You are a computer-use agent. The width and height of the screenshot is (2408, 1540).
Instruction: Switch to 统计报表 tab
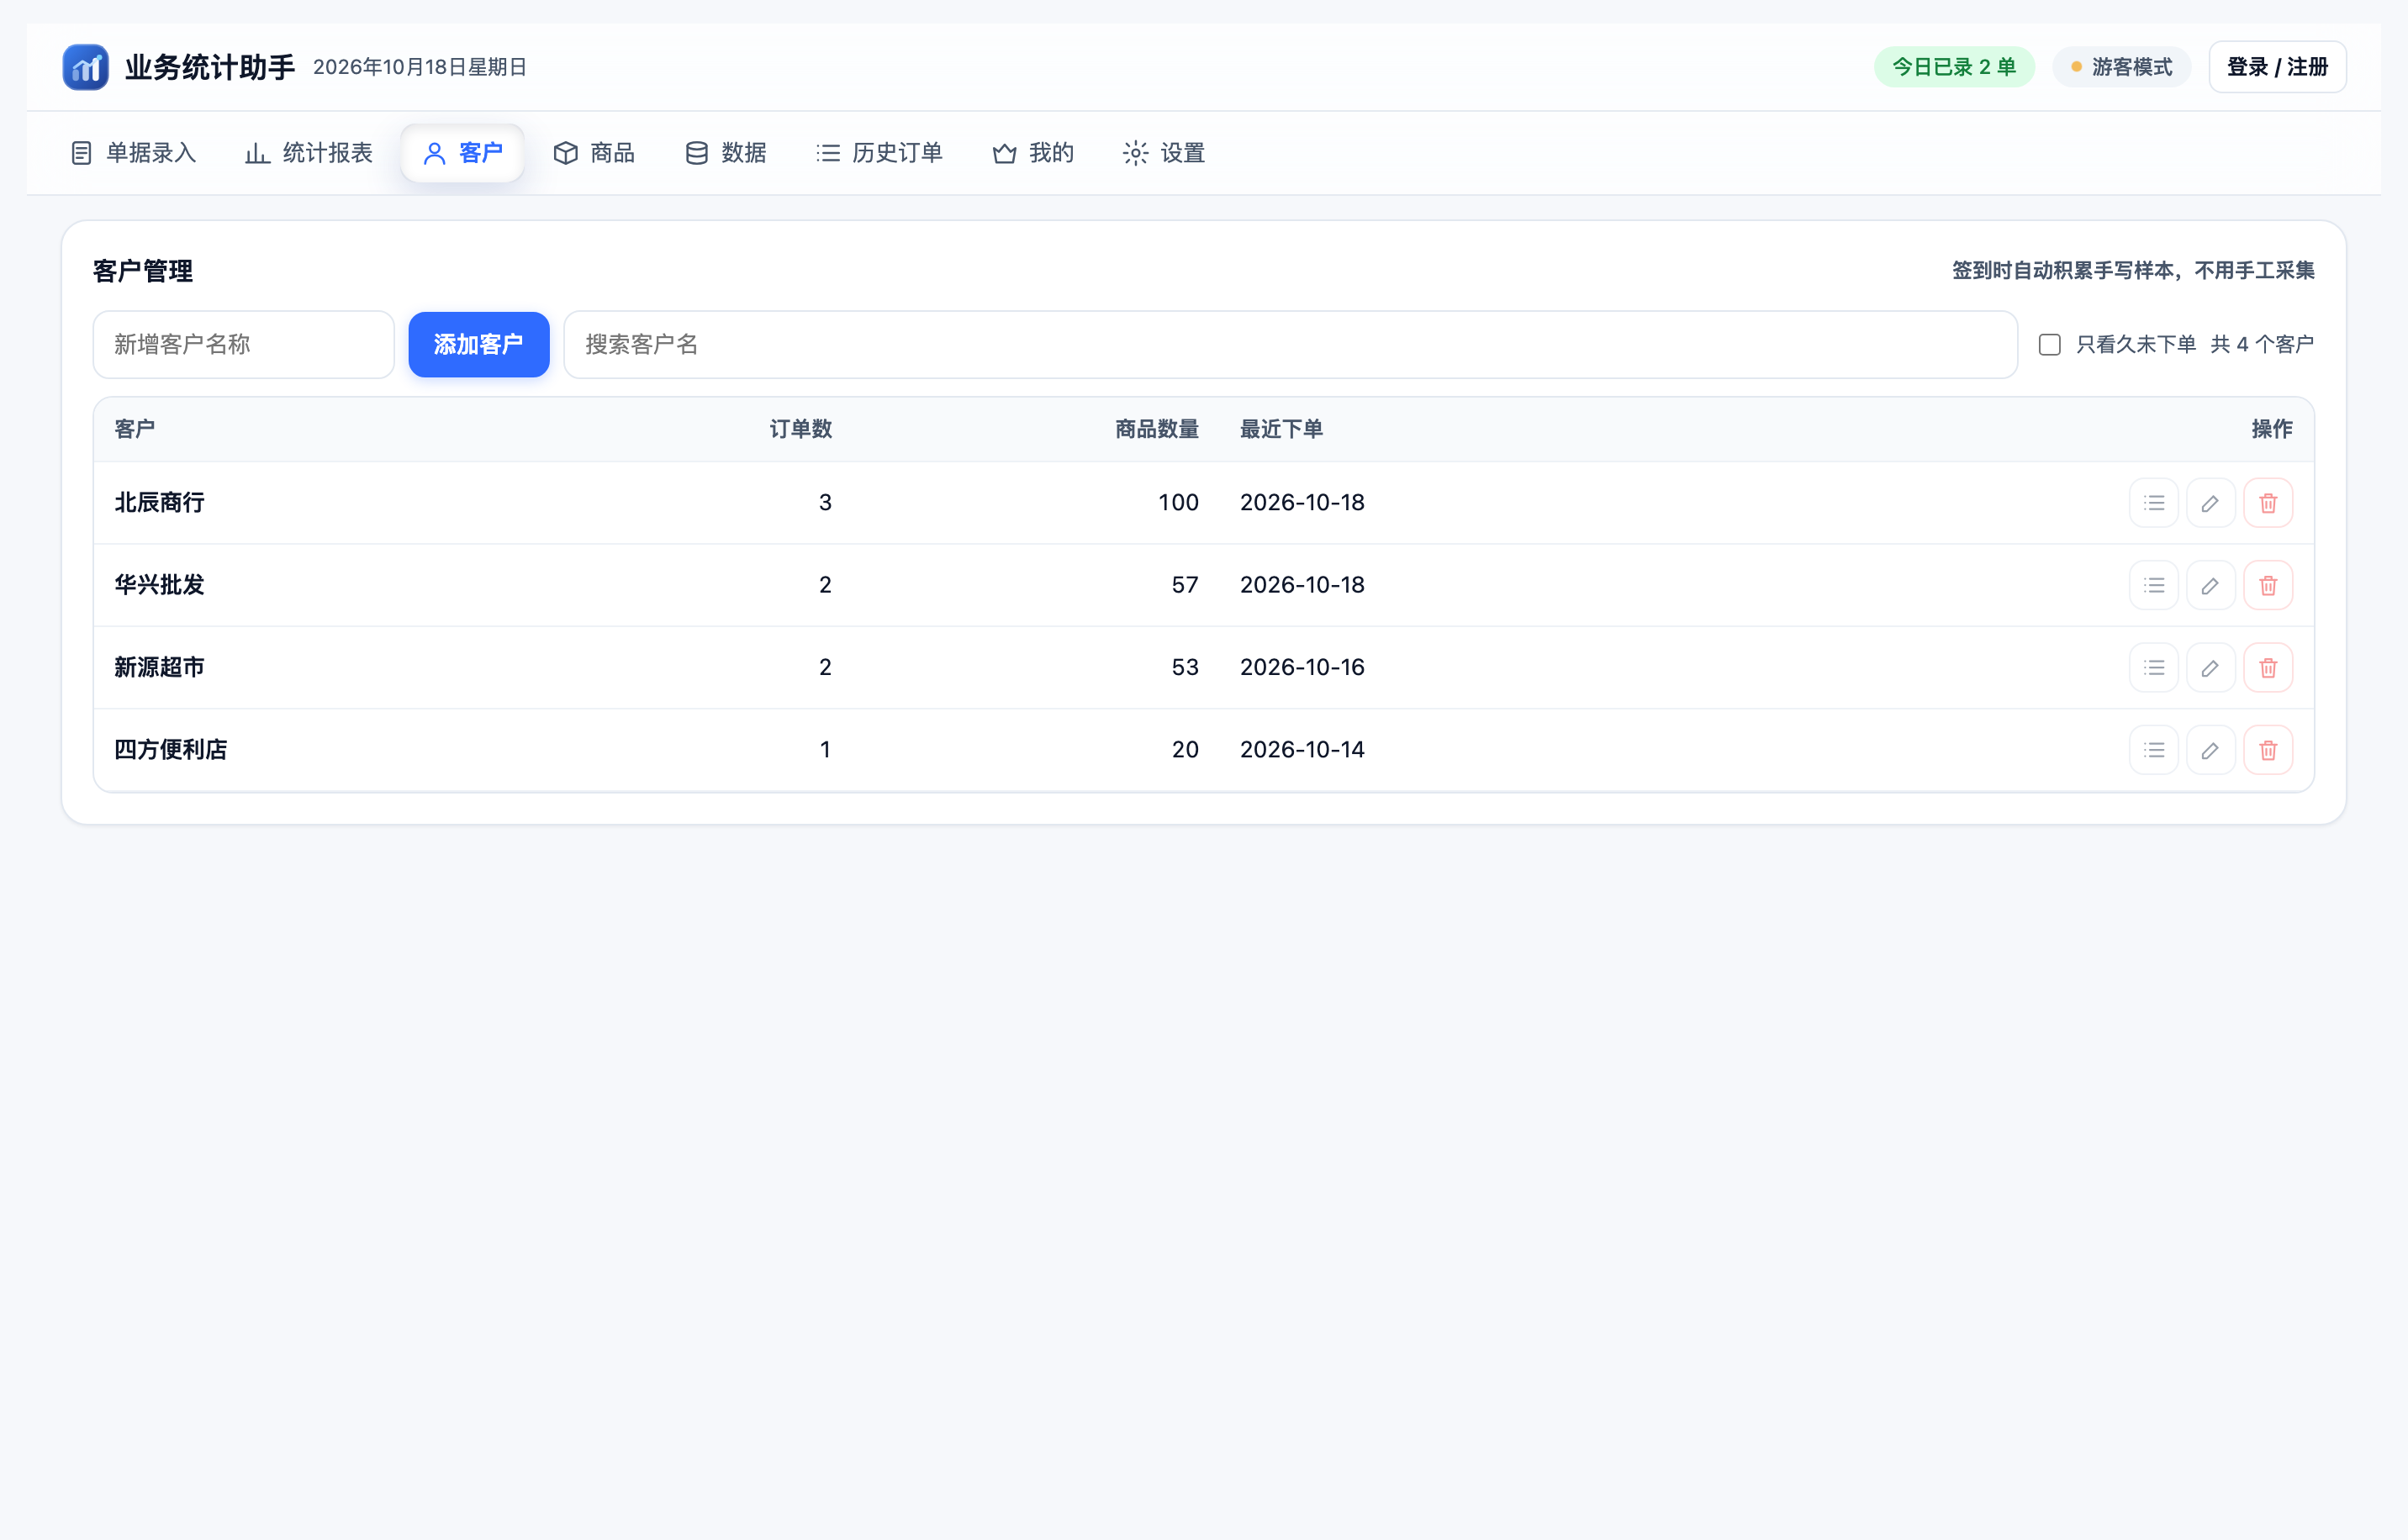tap(309, 153)
